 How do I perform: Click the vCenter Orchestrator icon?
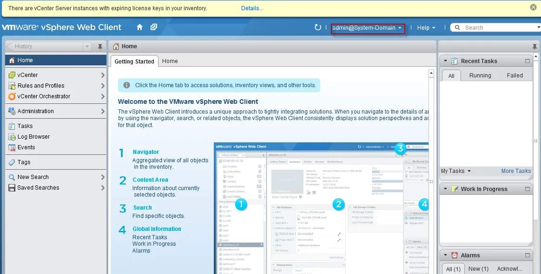coord(12,96)
